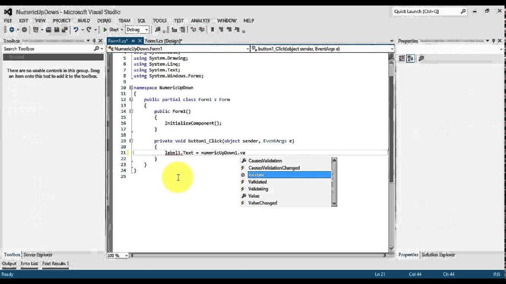Open the editor's open-documents dropdown arrow
The width and height of the screenshot is (506, 284).
pos(392,41)
